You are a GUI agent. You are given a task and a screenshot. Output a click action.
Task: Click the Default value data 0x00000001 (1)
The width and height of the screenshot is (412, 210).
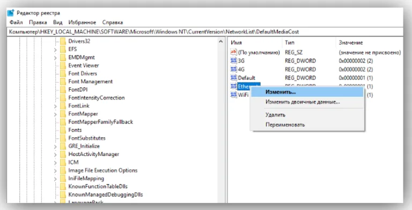pyautogui.click(x=356, y=78)
